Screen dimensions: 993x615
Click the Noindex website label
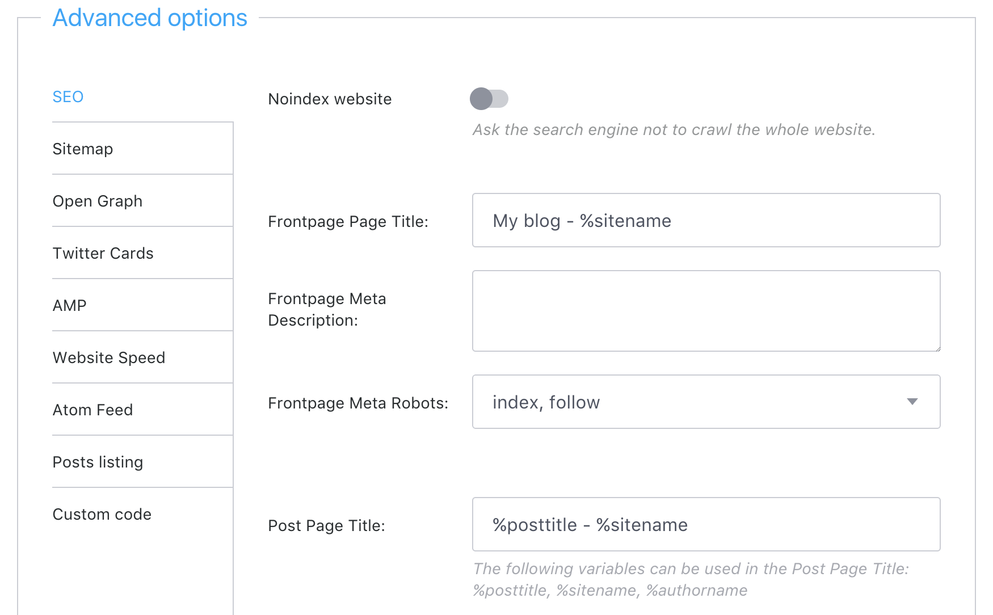pos(330,99)
